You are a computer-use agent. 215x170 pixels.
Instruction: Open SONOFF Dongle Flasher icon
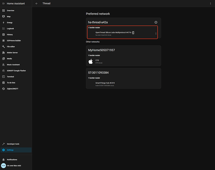click(3, 71)
